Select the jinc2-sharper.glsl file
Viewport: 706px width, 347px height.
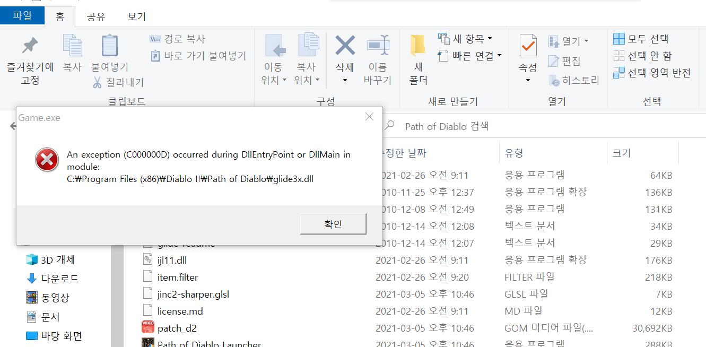193,294
